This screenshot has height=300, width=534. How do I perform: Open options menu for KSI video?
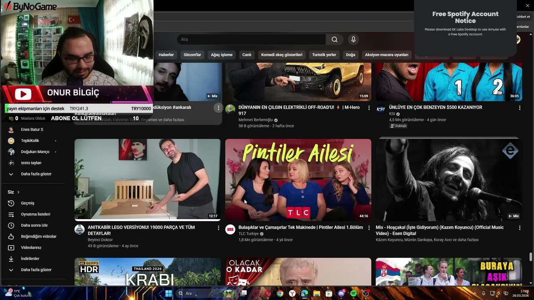(x=519, y=108)
